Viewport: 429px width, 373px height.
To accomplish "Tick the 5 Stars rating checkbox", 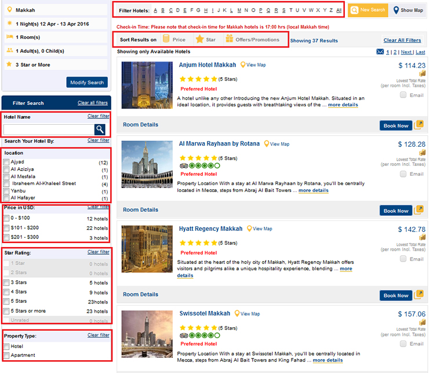I will (x=6, y=302).
